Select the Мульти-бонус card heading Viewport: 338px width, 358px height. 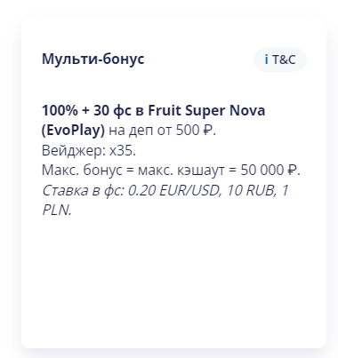pos(93,59)
